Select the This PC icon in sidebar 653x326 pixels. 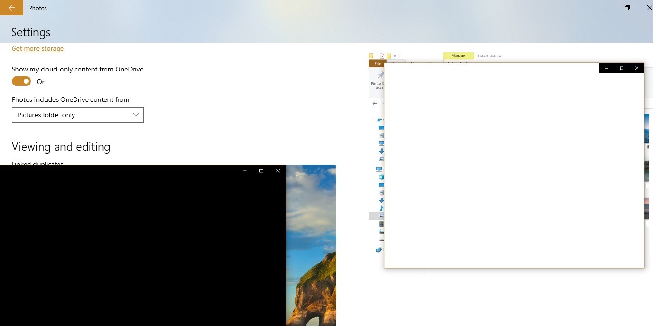pyautogui.click(x=380, y=169)
